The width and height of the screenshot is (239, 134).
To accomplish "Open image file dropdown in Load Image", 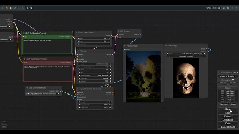I will pyautogui.click(x=186, y=54).
